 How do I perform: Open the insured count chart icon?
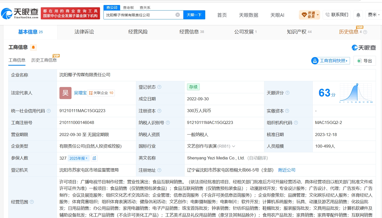click(94, 158)
